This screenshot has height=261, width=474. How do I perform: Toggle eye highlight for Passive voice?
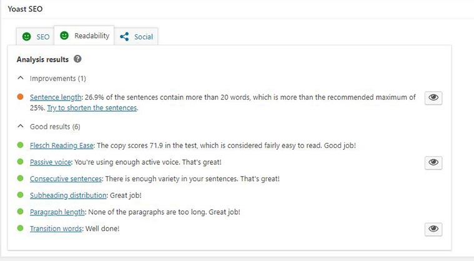[433, 162]
